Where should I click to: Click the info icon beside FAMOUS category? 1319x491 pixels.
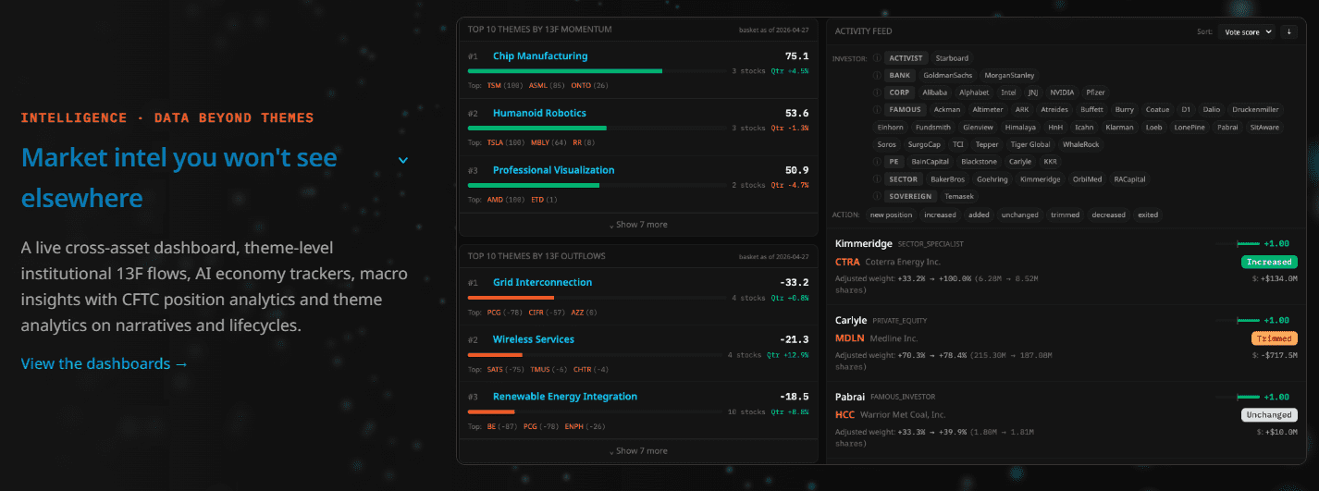pos(876,110)
